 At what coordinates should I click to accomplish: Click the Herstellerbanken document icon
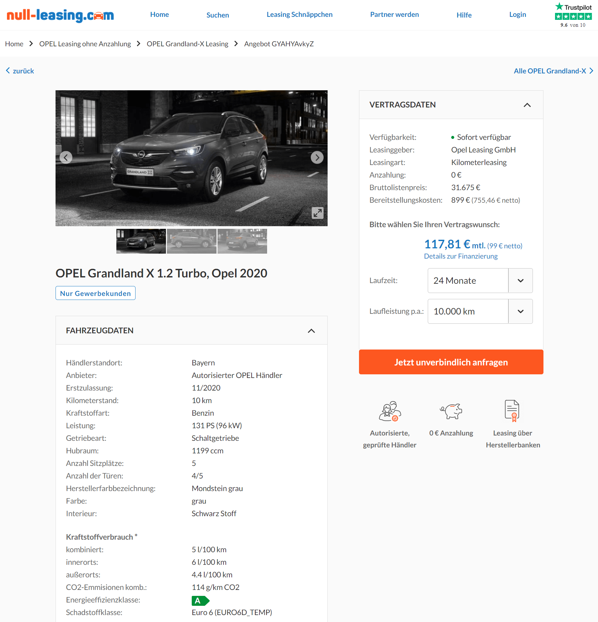click(512, 411)
